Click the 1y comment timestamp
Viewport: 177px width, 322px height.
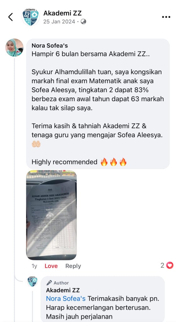click(x=34, y=266)
